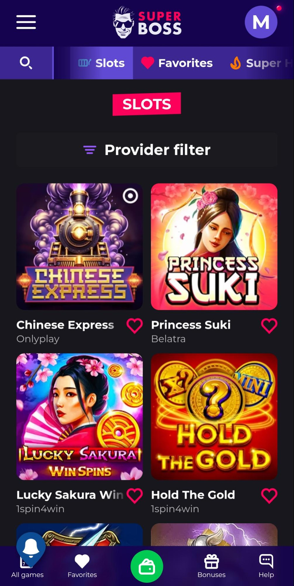
Task: Tap the green wallet deposit icon
Action: click(147, 566)
